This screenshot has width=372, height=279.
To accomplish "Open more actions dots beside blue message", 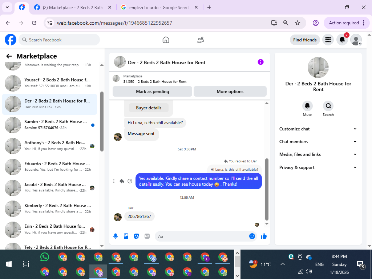I will [114, 181].
